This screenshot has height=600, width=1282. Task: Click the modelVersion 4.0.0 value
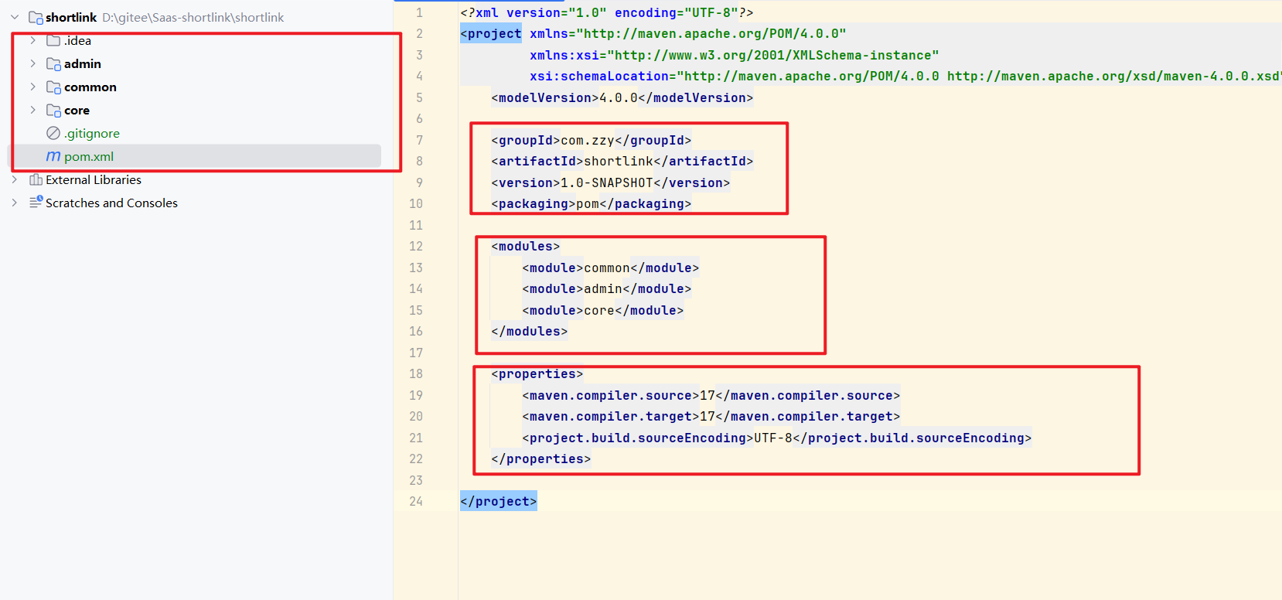click(619, 97)
